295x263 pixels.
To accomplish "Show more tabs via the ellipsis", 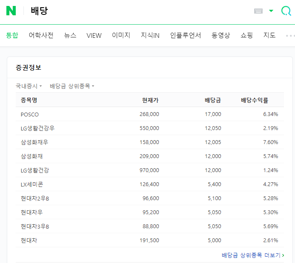I will [x=290, y=36].
